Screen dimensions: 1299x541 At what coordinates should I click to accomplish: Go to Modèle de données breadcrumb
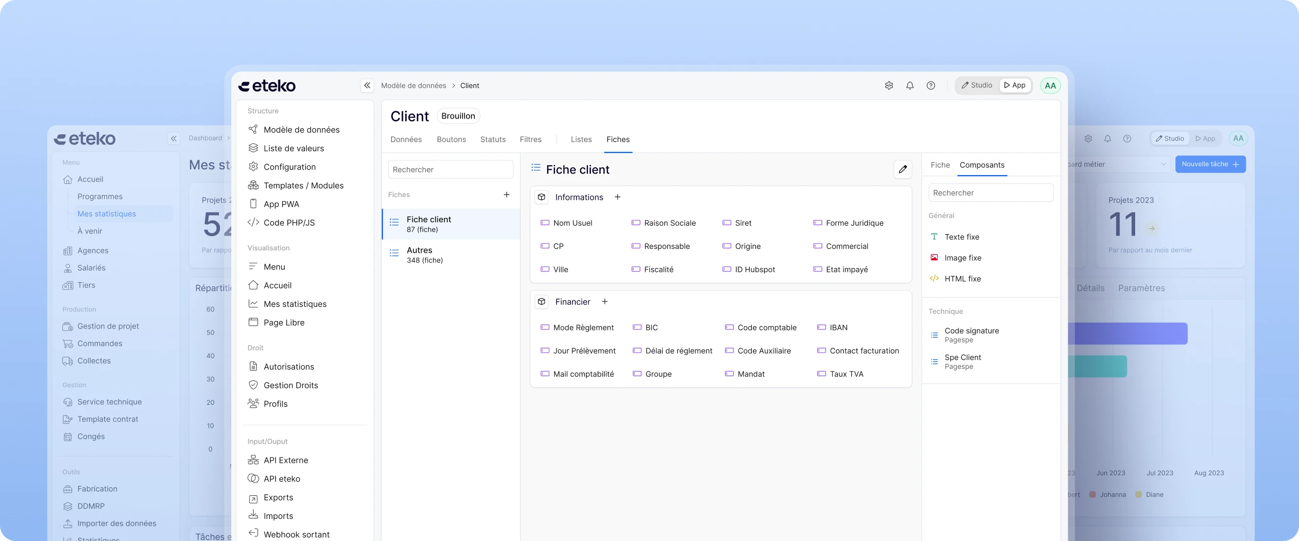click(x=413, y=86)
